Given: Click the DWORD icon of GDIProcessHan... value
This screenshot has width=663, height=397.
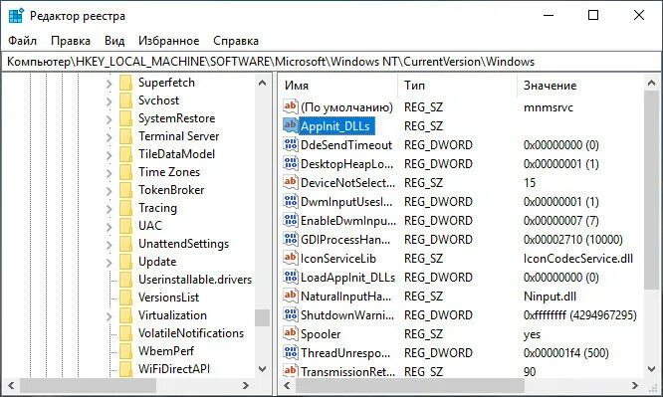Looking at the screenshot, I should click(x=291, y=239).
